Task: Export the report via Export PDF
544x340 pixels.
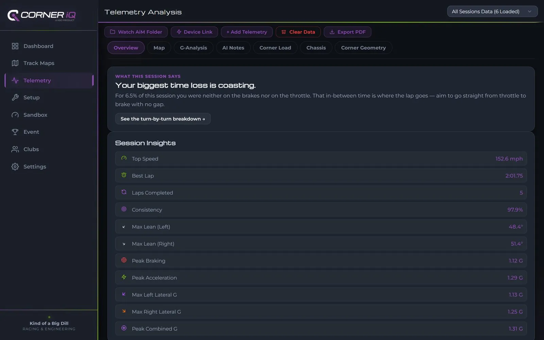Action: coord(347,32)
